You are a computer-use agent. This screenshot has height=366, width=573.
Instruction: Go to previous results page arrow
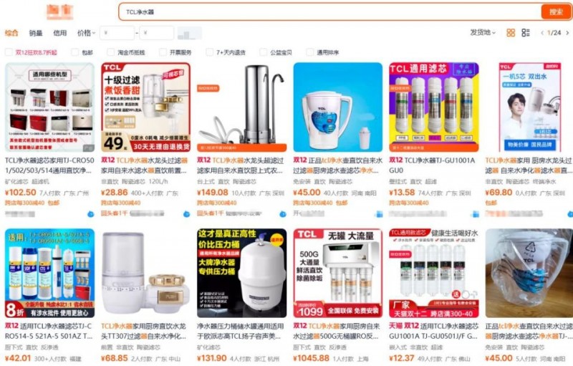pyautogui.click(x=542, y=33)
